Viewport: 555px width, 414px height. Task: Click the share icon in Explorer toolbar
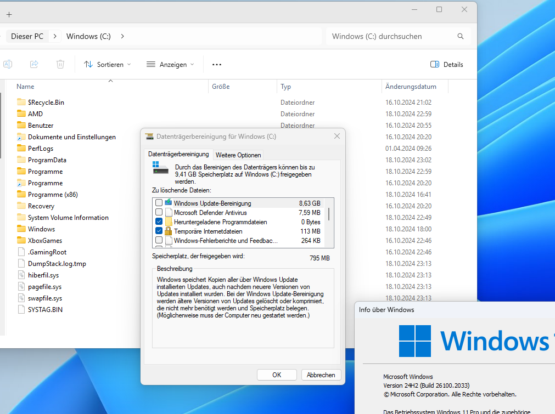(x=34, y=64)
